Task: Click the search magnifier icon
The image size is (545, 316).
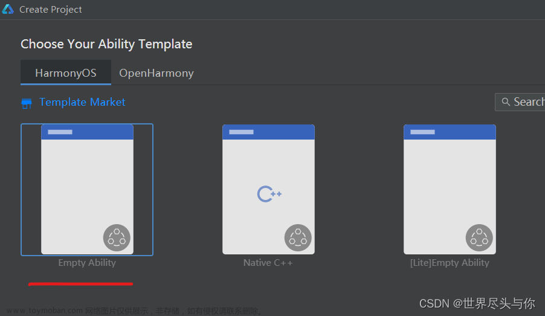Action: pyautogui.click(x=506, y=102)
